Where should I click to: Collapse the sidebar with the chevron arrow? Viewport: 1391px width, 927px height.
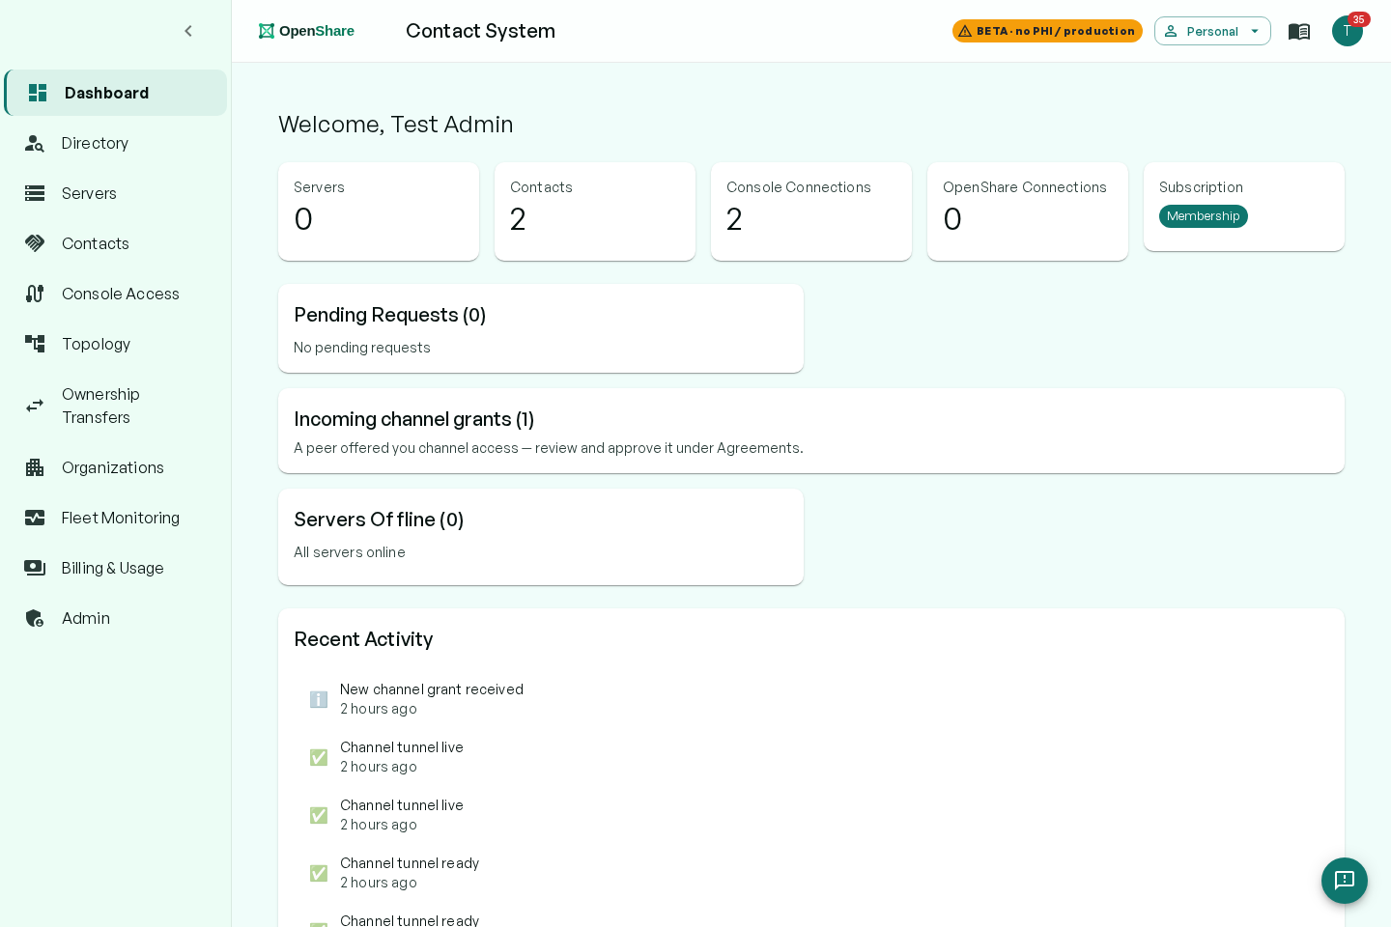coord(188,31)
